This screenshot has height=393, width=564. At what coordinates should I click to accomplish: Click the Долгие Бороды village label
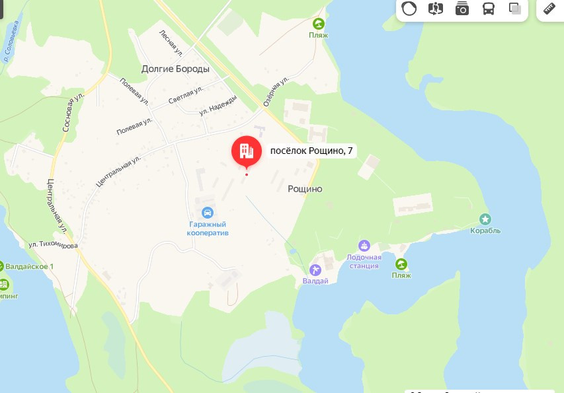[x=175, y=69]
